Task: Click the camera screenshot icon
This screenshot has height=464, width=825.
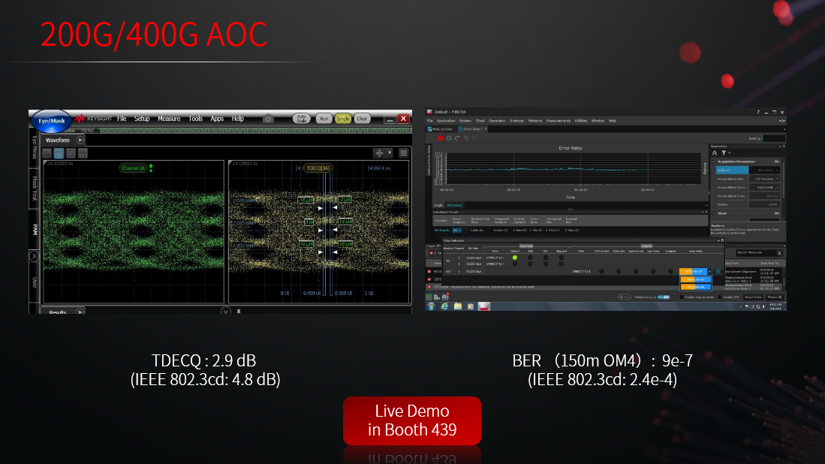Action: pyautogui.click(x=268, y=119)
